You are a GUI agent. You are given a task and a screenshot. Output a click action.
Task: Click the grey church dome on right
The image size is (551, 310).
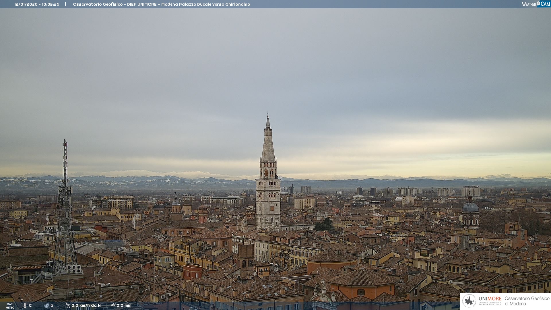(470, 207)
